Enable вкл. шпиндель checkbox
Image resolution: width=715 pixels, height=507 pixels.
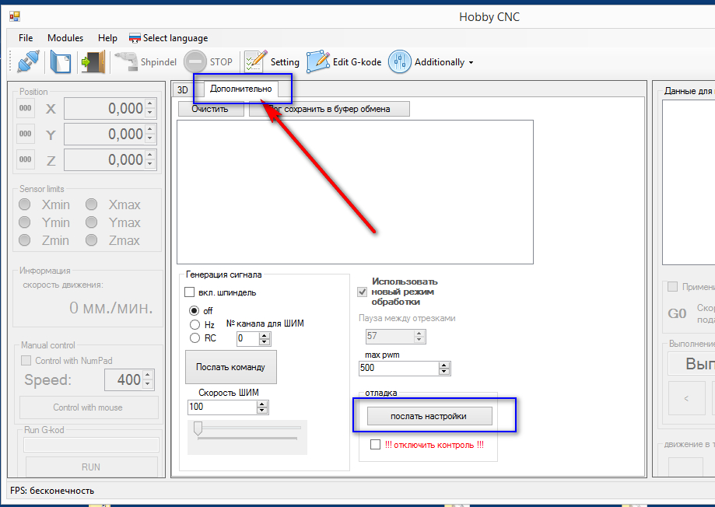(x=190, y=292)
